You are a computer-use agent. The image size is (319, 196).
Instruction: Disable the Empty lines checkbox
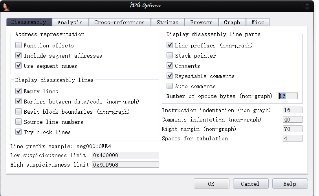[x=18, y=91]
